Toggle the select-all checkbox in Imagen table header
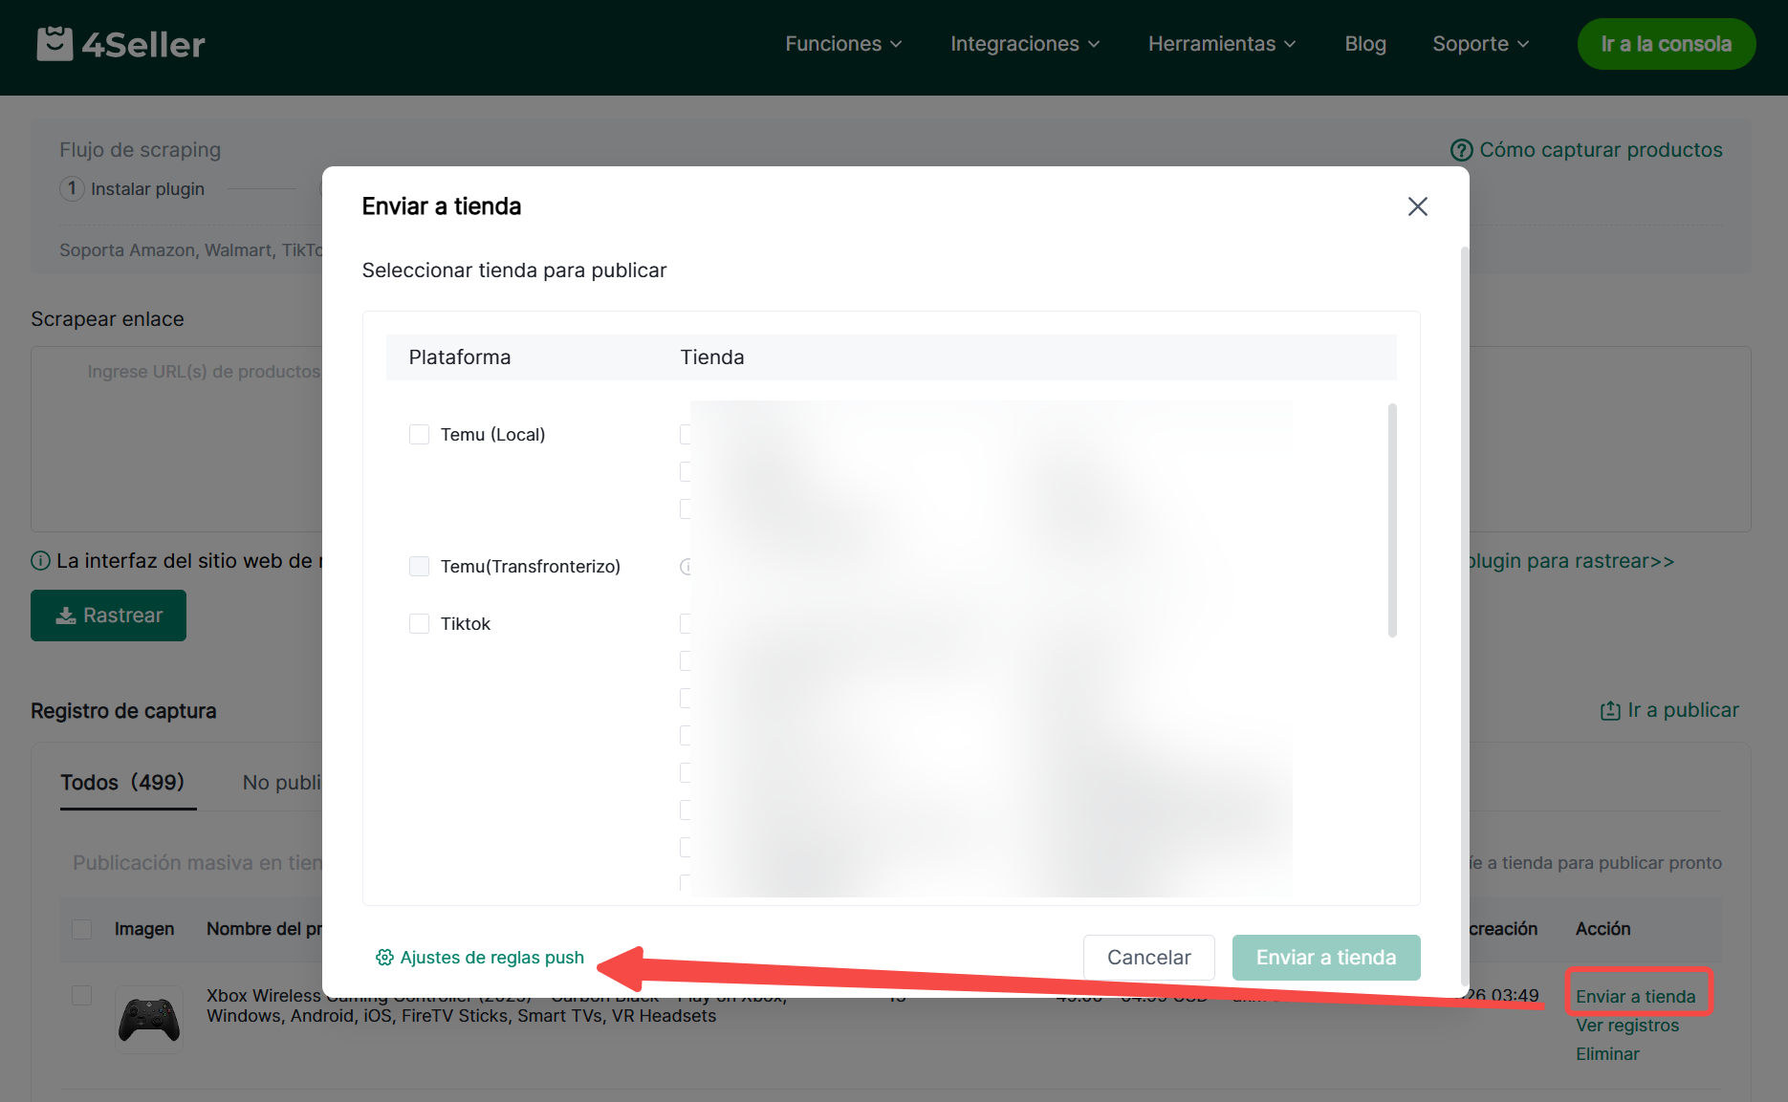The width and height of the screenshot is (1788, 1102). point(82,929)
